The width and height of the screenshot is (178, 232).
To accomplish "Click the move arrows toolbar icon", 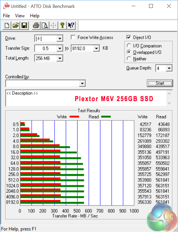I will [x=53, y=25].
